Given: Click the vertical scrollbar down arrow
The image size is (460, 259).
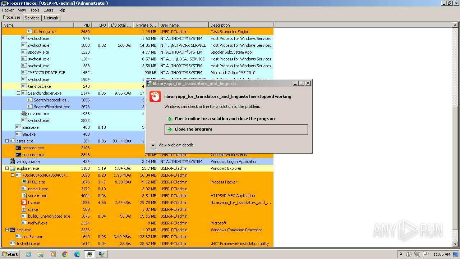Looking at the screenshot, I should [455, 244].
